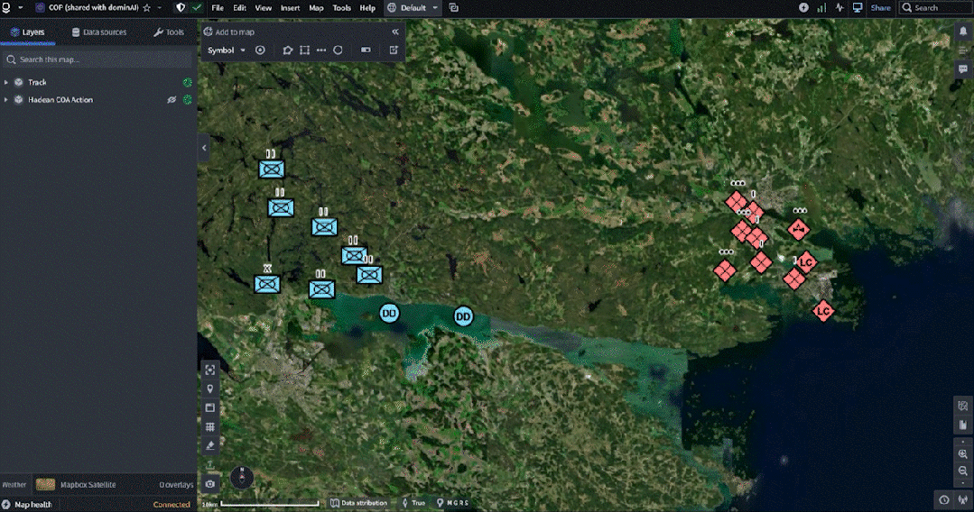The width and height of the screenshot is (974, 512).
Task: Click the top-right Search box
Action: [934, 8]
